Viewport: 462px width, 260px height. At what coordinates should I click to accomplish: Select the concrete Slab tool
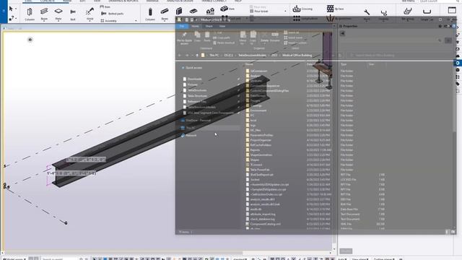tap(193, 12)
